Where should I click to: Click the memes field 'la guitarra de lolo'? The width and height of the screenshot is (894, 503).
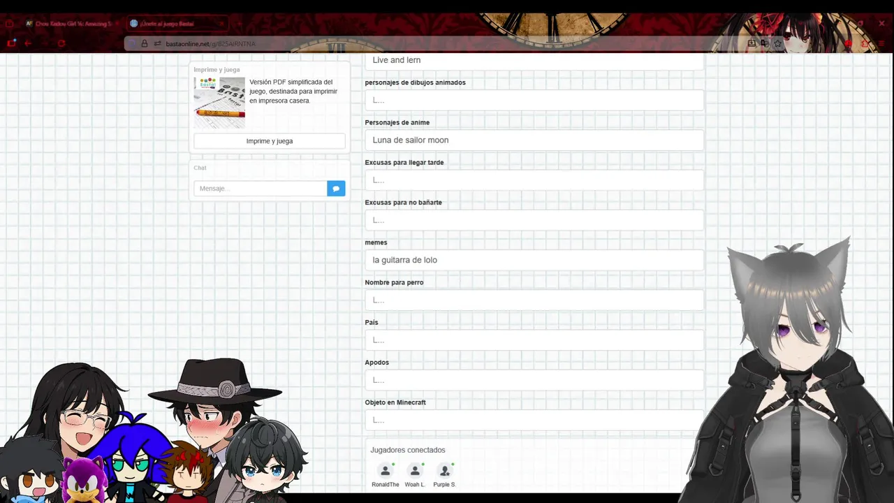tap(534, 260)
